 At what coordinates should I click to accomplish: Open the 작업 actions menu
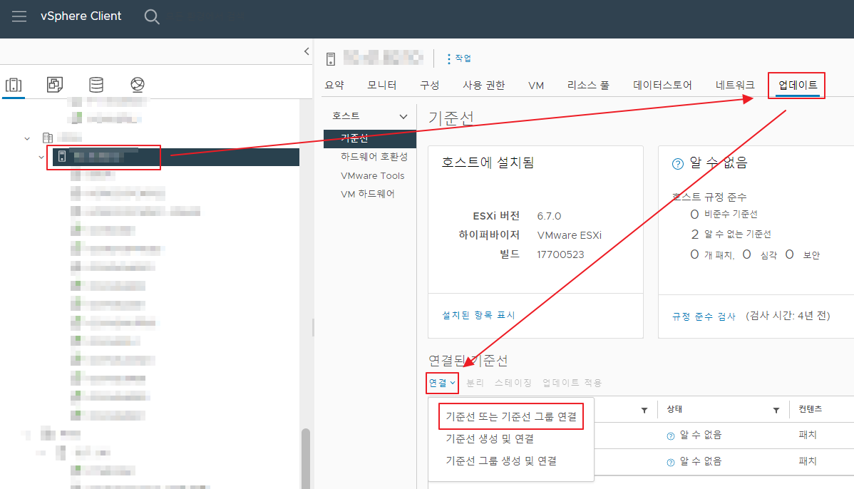tap(459, 58)
